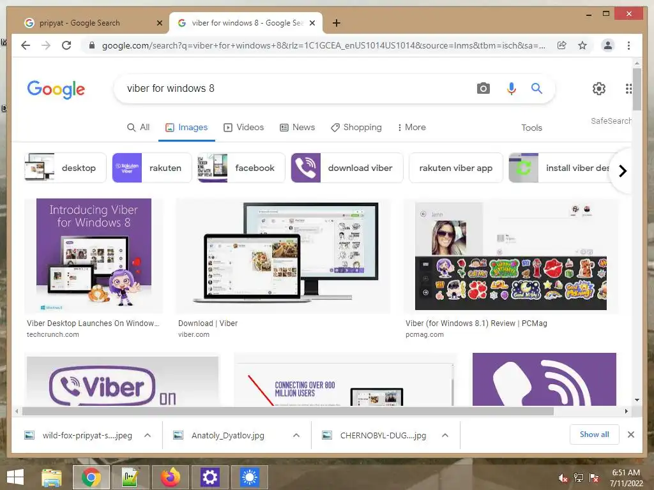Click the forward navigation arrow
Screen dimensions: 654x490
[x=46, y=45]
